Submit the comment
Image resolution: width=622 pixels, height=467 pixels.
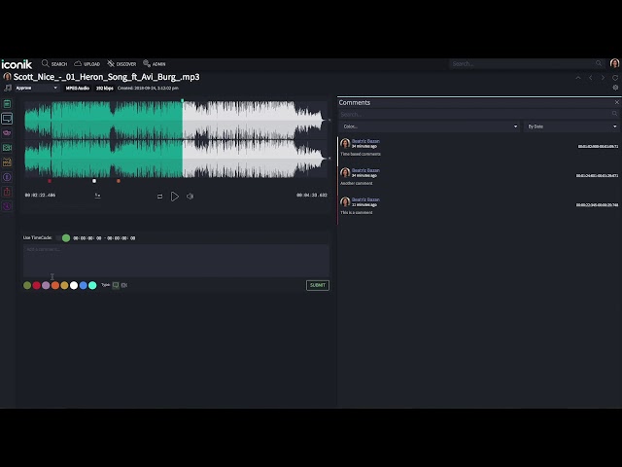click(318, 285)
